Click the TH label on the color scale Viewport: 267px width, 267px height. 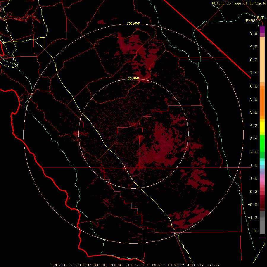tap(255, 231)
